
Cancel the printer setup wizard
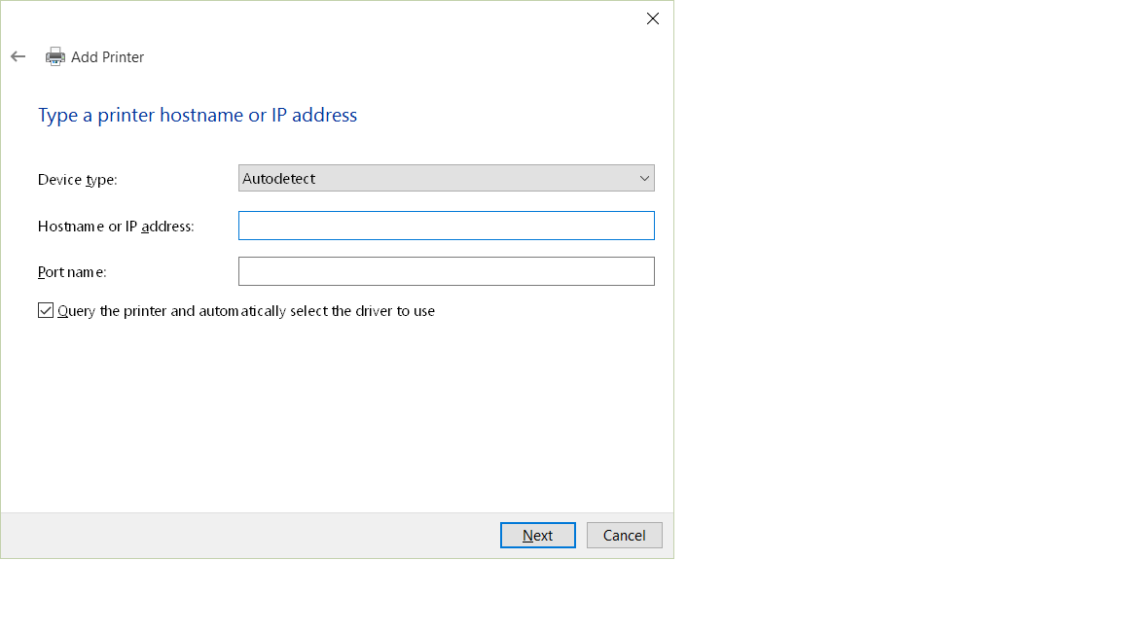coord(624,535)
